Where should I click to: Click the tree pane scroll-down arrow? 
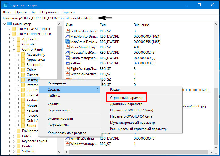(59, 152)
